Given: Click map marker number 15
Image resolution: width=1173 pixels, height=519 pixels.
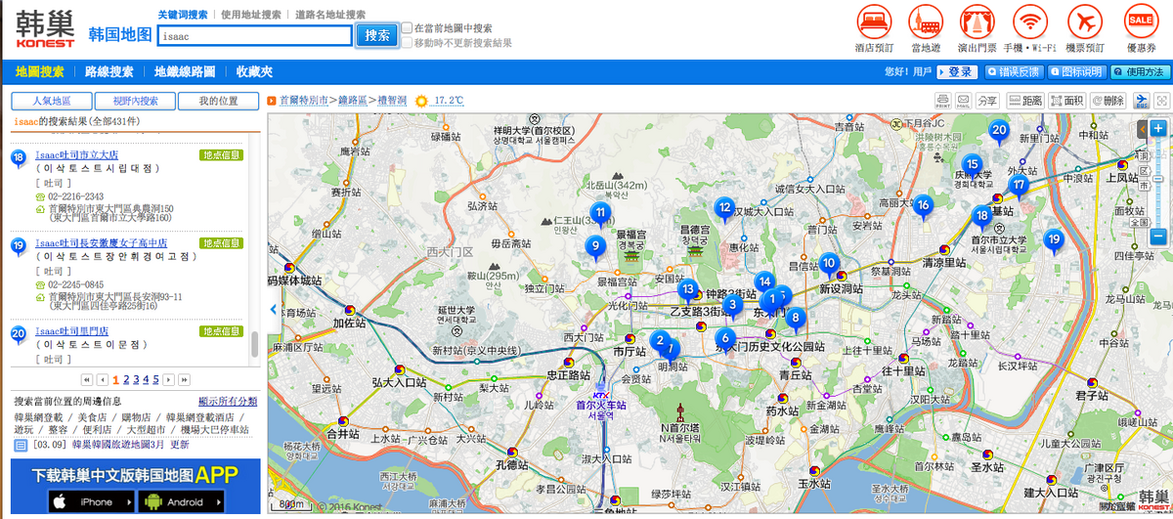Looking at the screenshot, I should point(971,166).
